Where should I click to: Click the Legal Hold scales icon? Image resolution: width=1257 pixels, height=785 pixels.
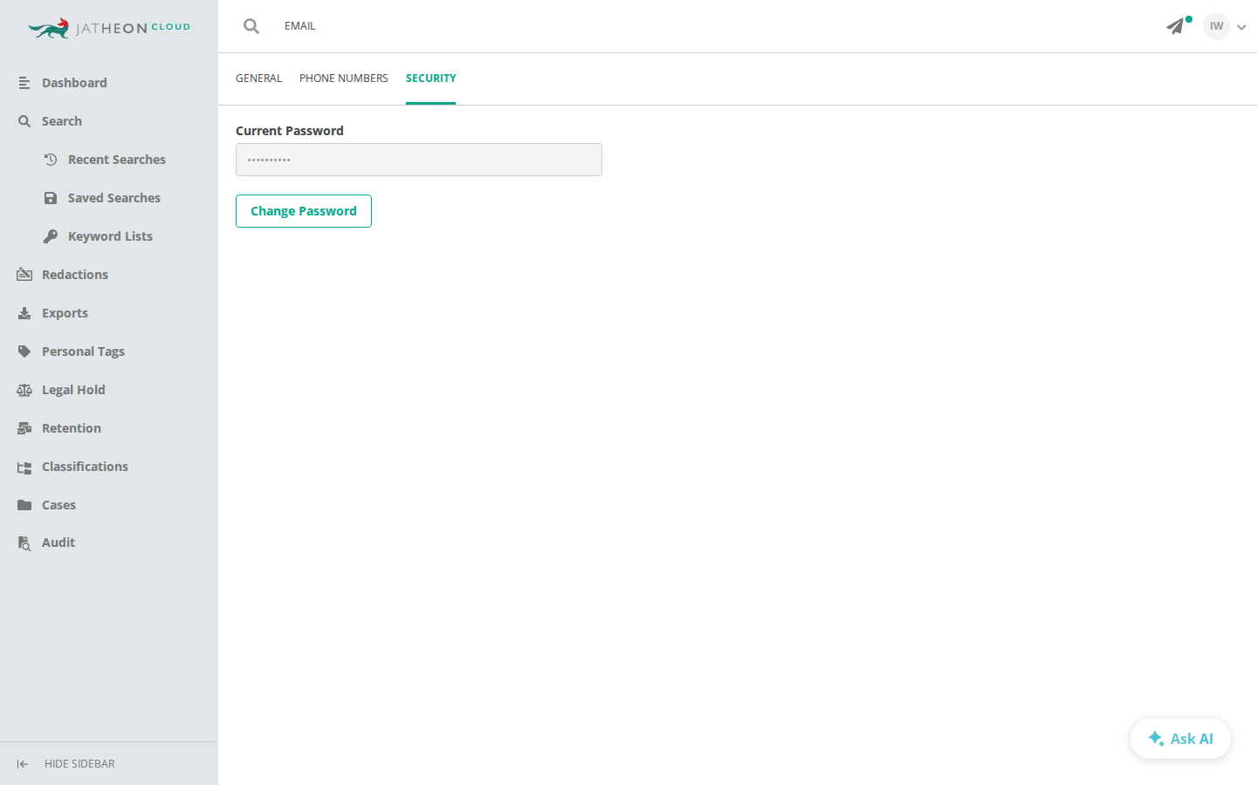[24, 390]
